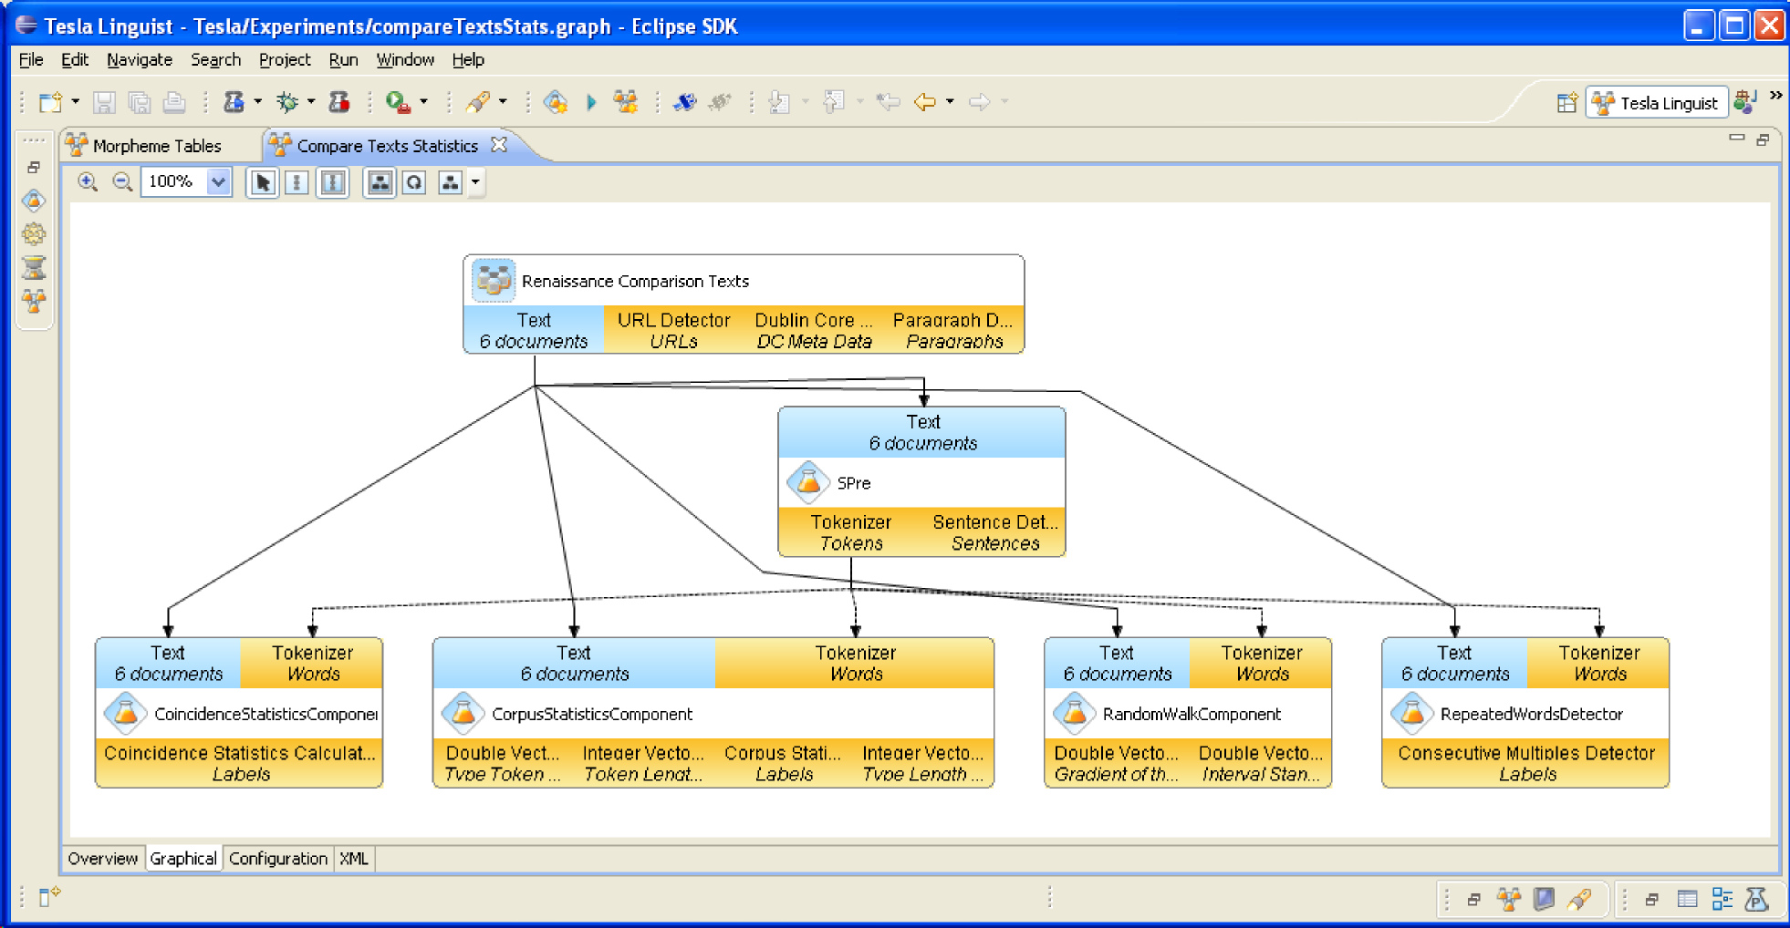Expand the new file wizard dropdown arrow
1790x928 pixels.
point(76,102)
